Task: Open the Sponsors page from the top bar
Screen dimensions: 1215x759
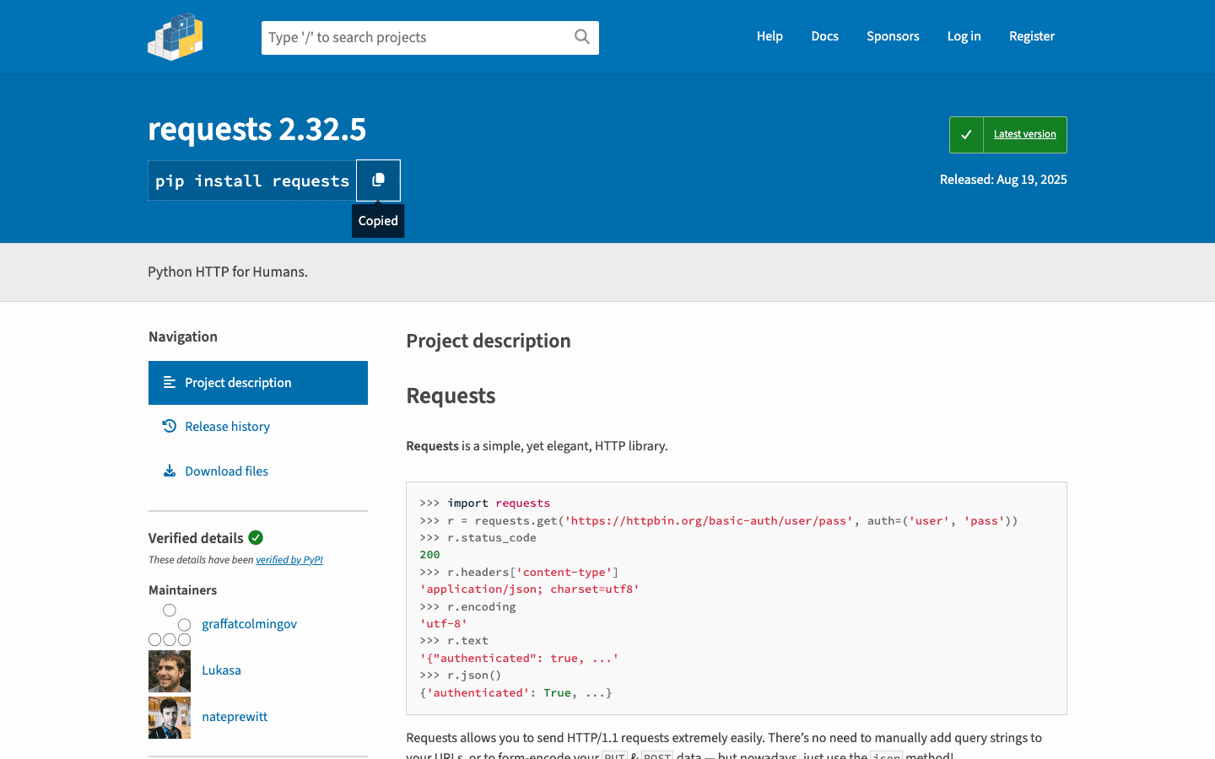Action: coord(893,35)
